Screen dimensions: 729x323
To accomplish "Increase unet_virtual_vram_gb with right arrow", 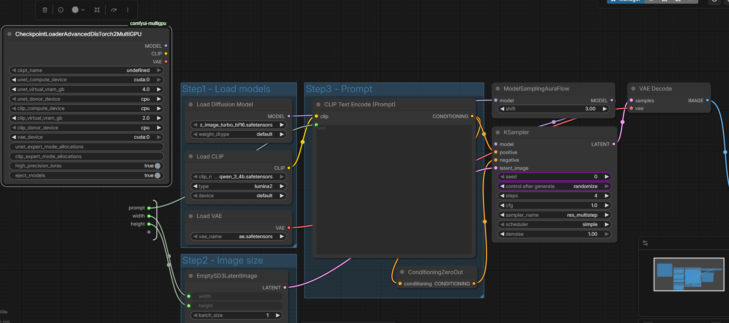I will tap(159, 89).
